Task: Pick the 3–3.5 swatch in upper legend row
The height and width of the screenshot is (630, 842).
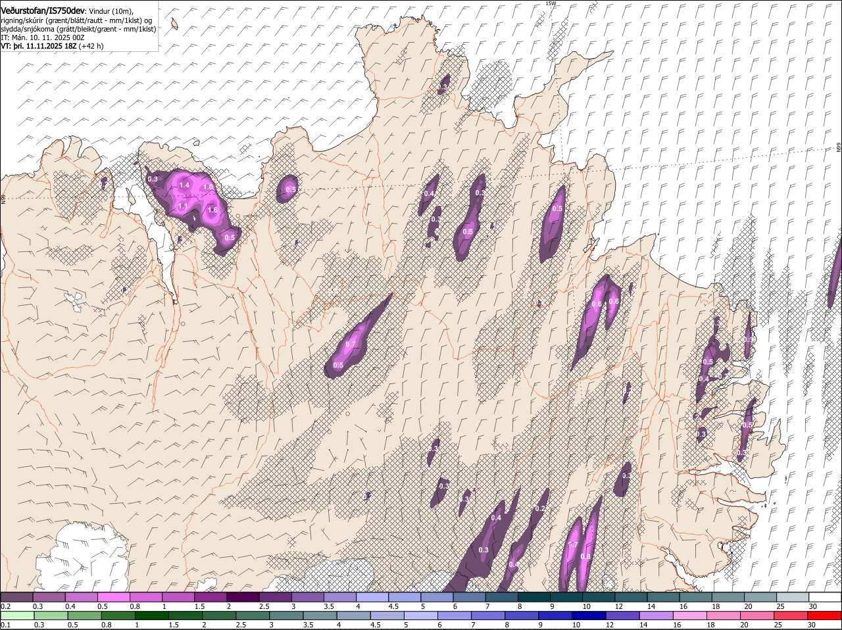Action: (307, 597)
